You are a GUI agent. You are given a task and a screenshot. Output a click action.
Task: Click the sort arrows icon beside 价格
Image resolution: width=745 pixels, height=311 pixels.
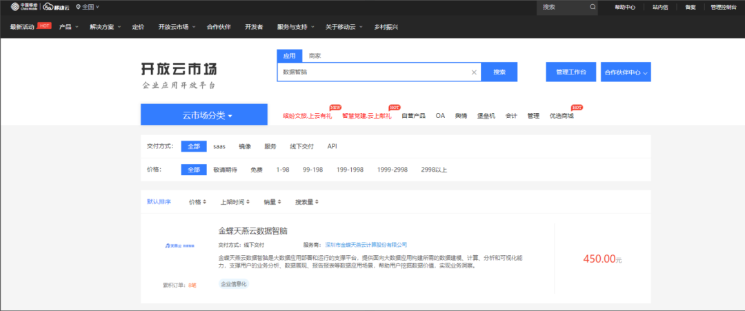(x=205, y=203)
